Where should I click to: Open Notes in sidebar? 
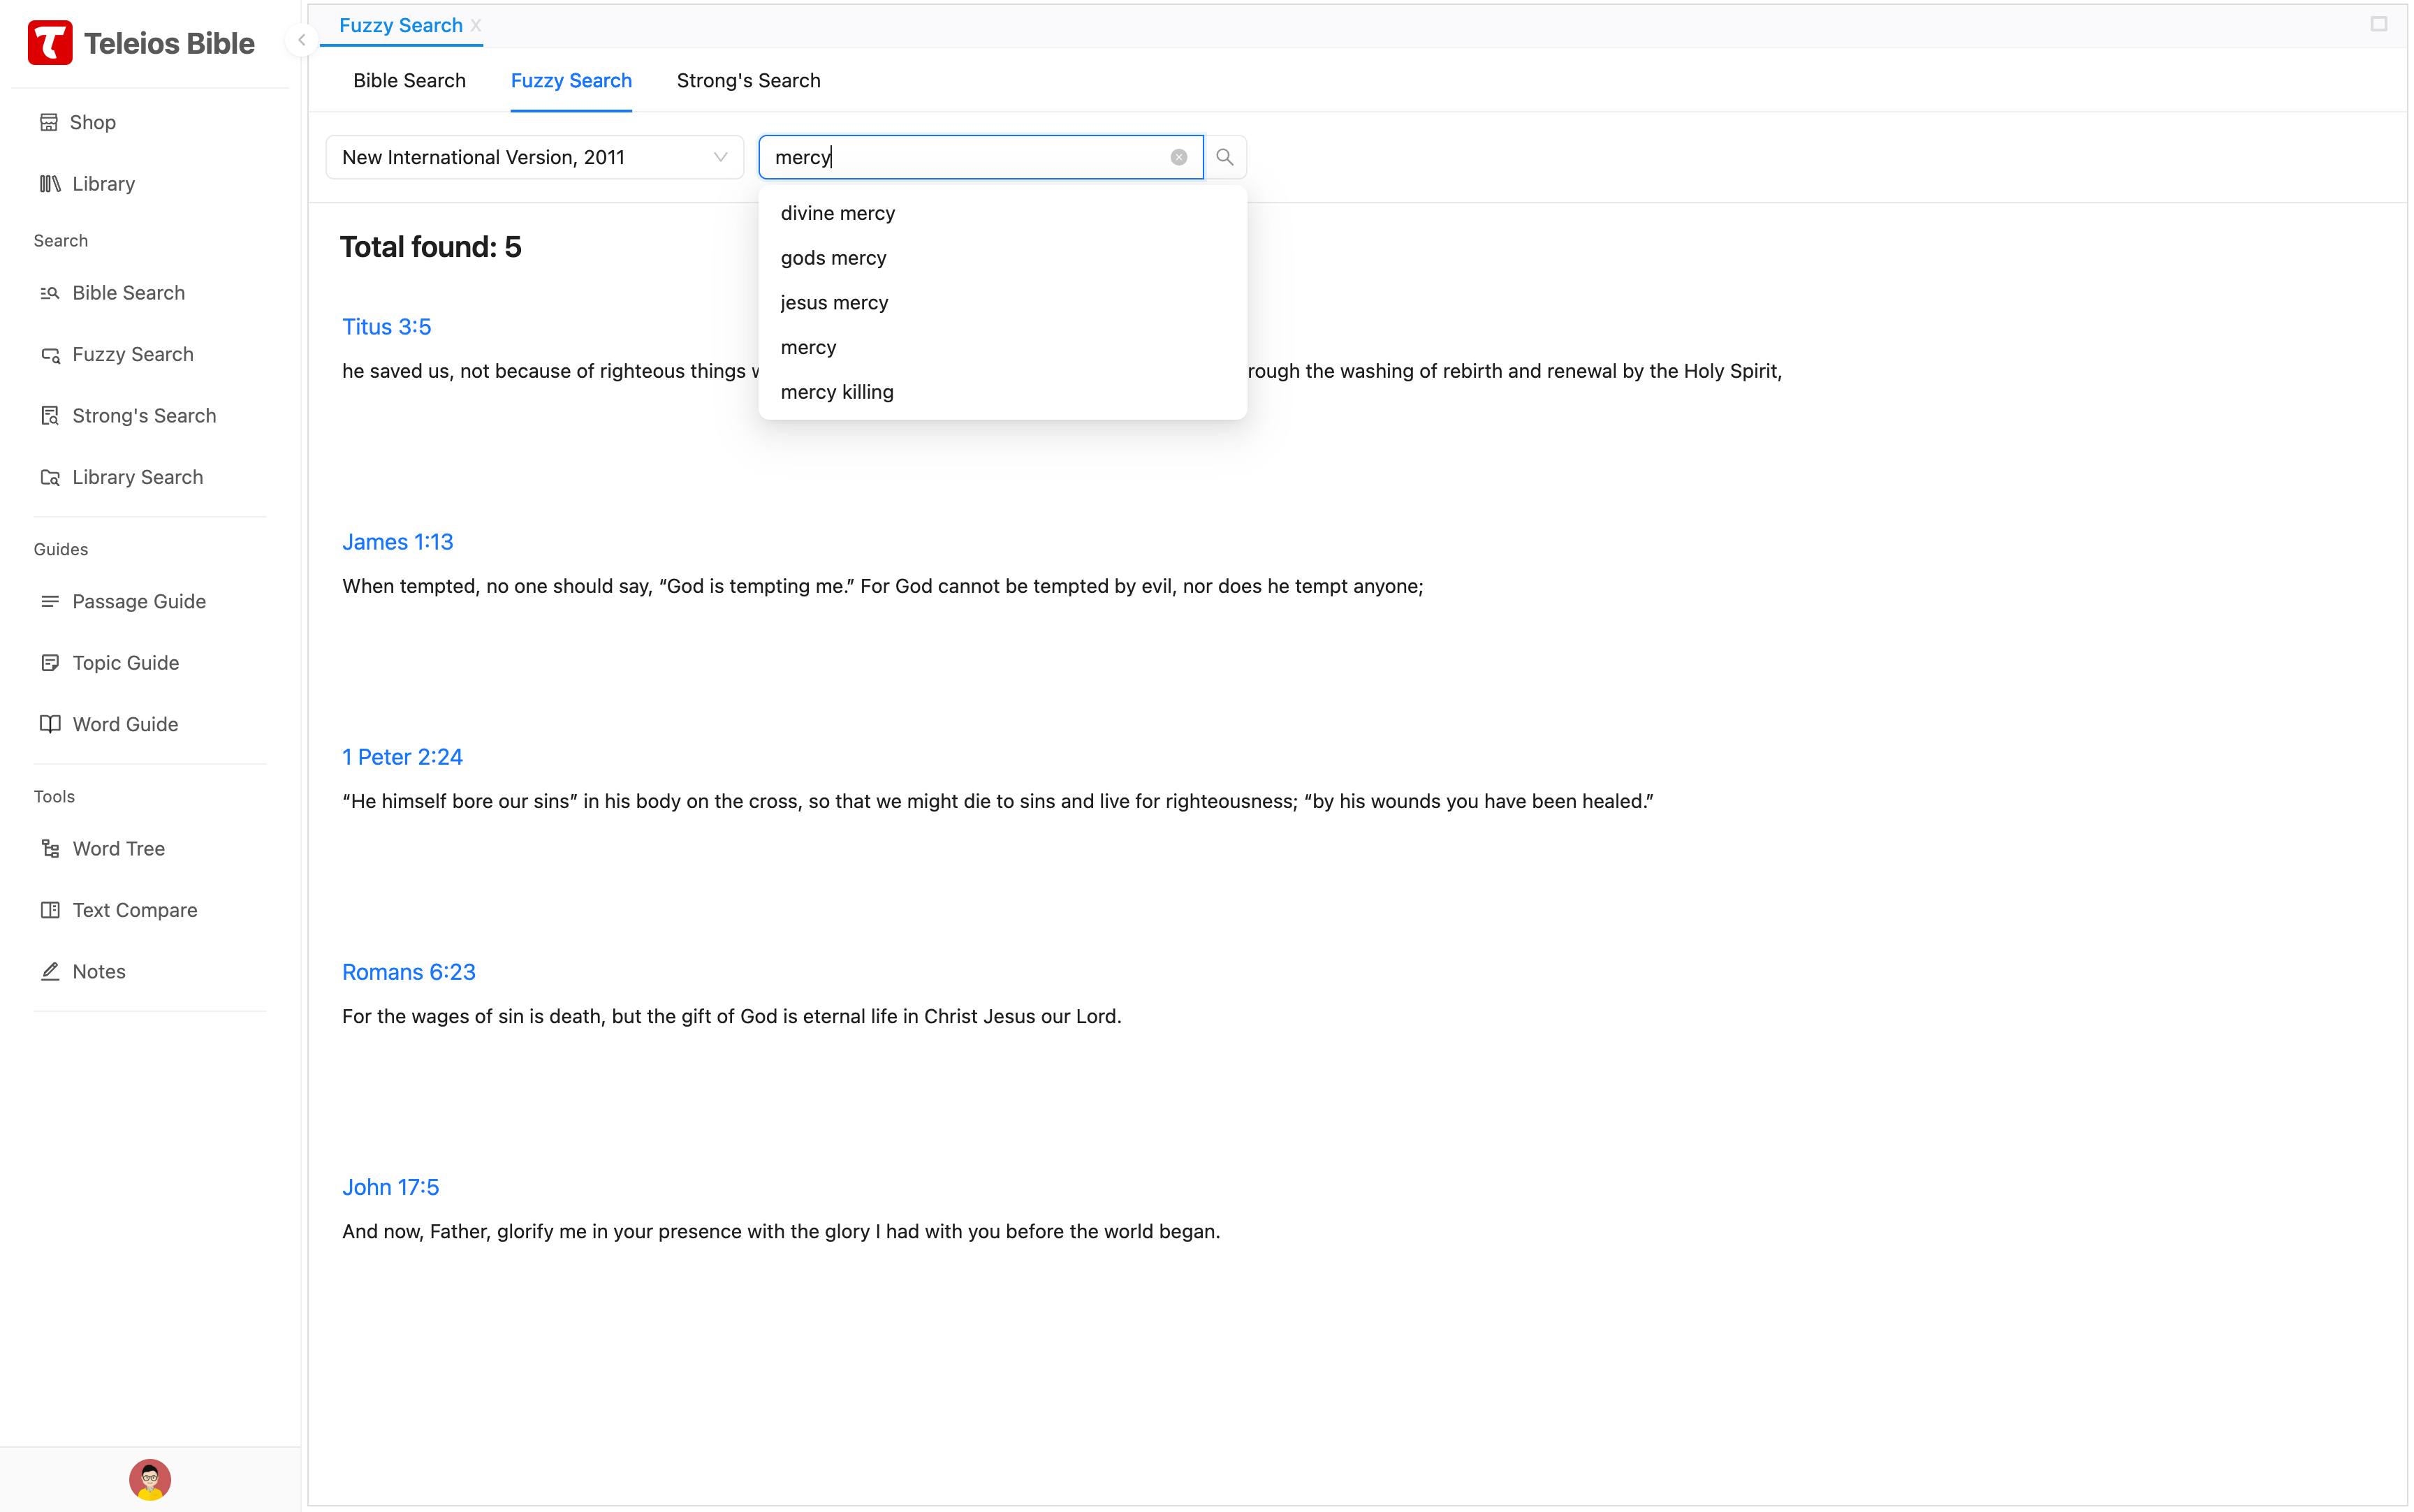click(98, 971)
